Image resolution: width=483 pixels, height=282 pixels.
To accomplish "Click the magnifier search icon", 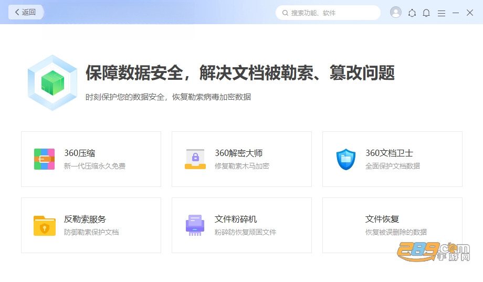I will coord(285,13).
